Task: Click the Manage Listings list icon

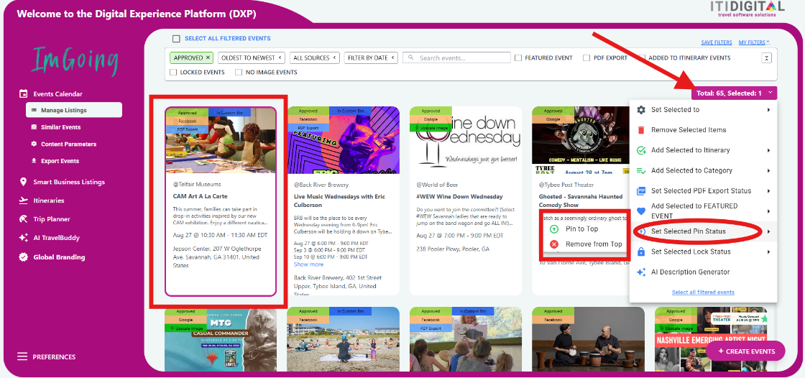Action: tap(34, 110)
